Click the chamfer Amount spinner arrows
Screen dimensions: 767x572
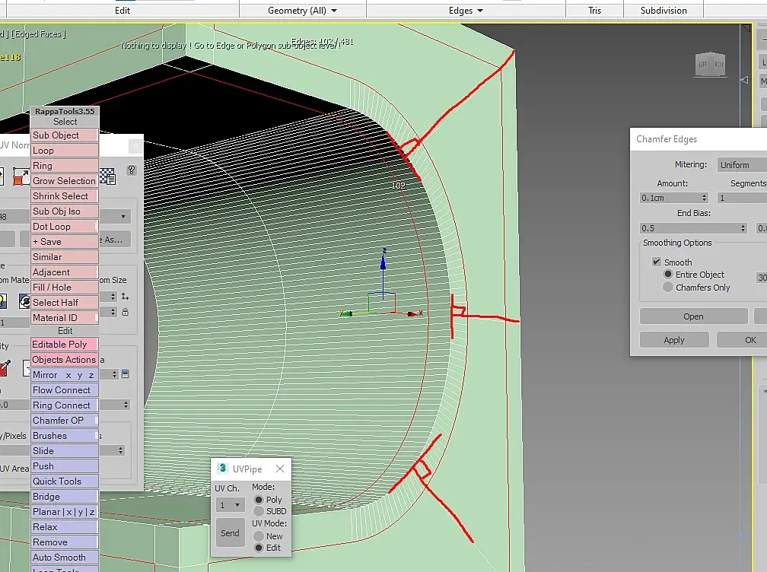pyautogui.click(x=704, y=198)
